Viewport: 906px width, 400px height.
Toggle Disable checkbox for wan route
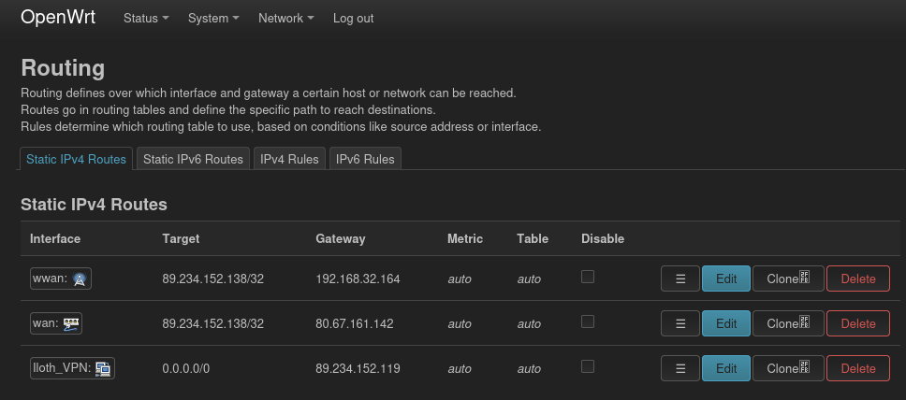588,321
